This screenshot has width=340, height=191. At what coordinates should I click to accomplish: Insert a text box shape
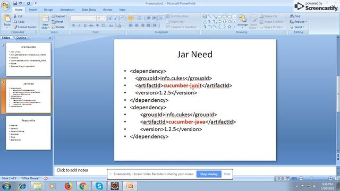coord(205,16)
